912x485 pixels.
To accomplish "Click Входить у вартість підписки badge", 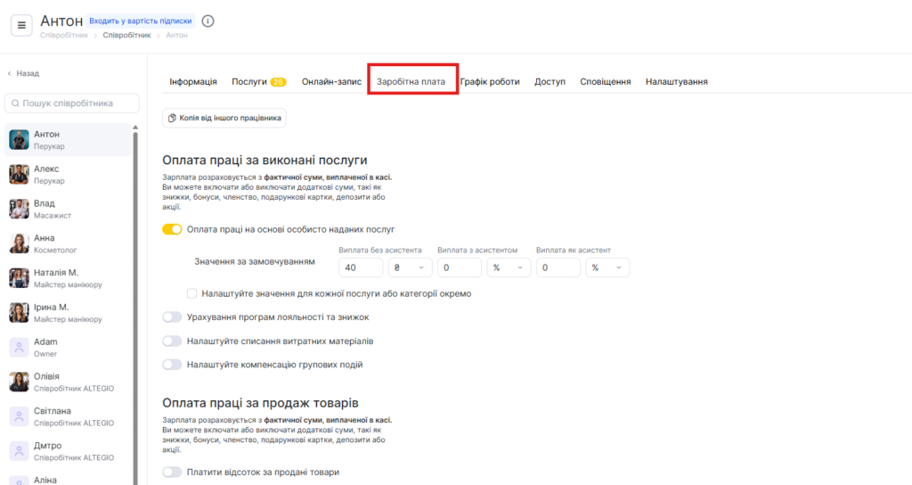I will tap(141, 21).
